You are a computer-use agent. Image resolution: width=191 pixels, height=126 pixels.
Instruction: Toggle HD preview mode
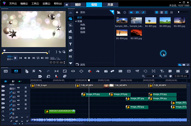pos(47,58)
